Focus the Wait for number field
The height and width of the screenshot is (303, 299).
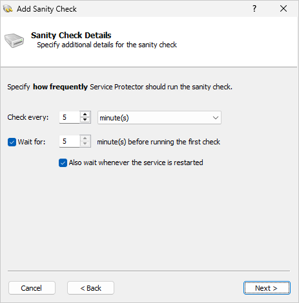pyautogui.click(x=70, y=141)
